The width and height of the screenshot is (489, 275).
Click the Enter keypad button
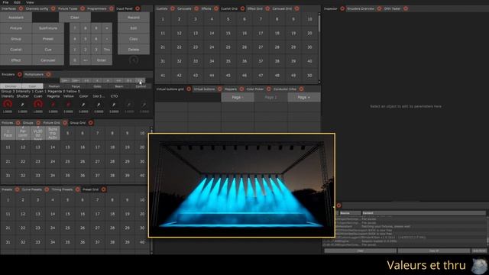coord(102,60)
